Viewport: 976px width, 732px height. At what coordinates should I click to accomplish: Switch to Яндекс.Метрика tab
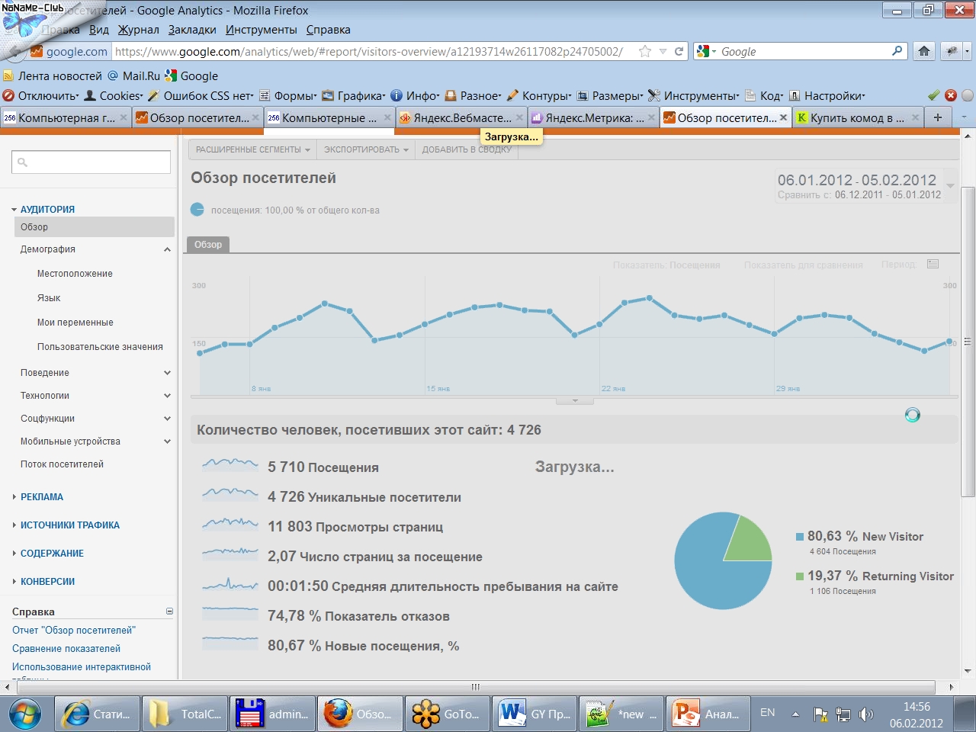tap(593, 117)
